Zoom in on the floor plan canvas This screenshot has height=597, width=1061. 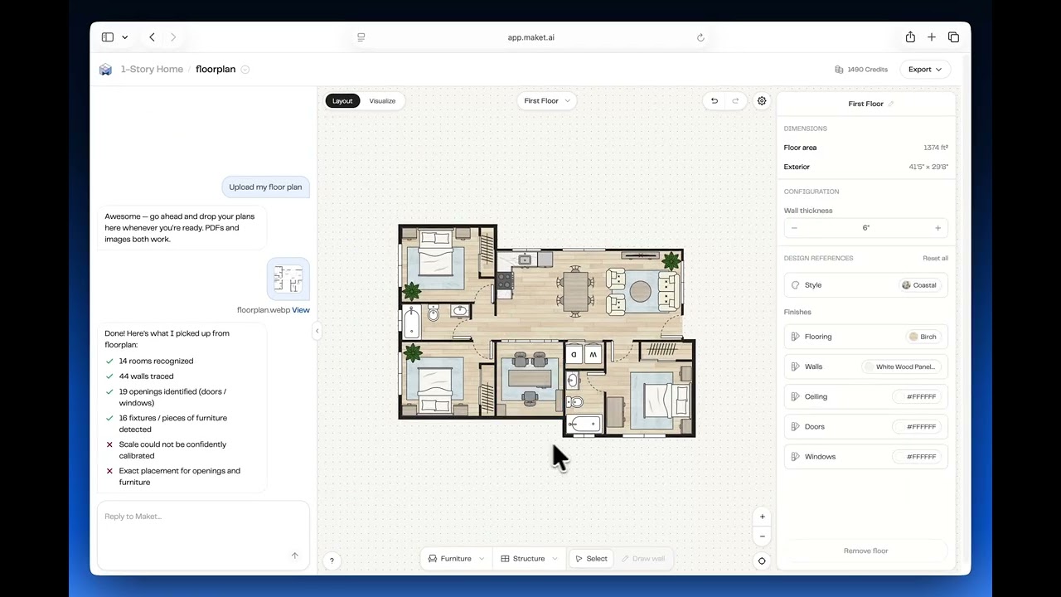point(763,517)
